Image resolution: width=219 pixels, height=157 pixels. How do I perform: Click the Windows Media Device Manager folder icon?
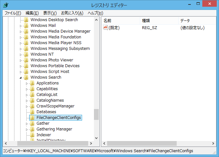click(26, 31)
